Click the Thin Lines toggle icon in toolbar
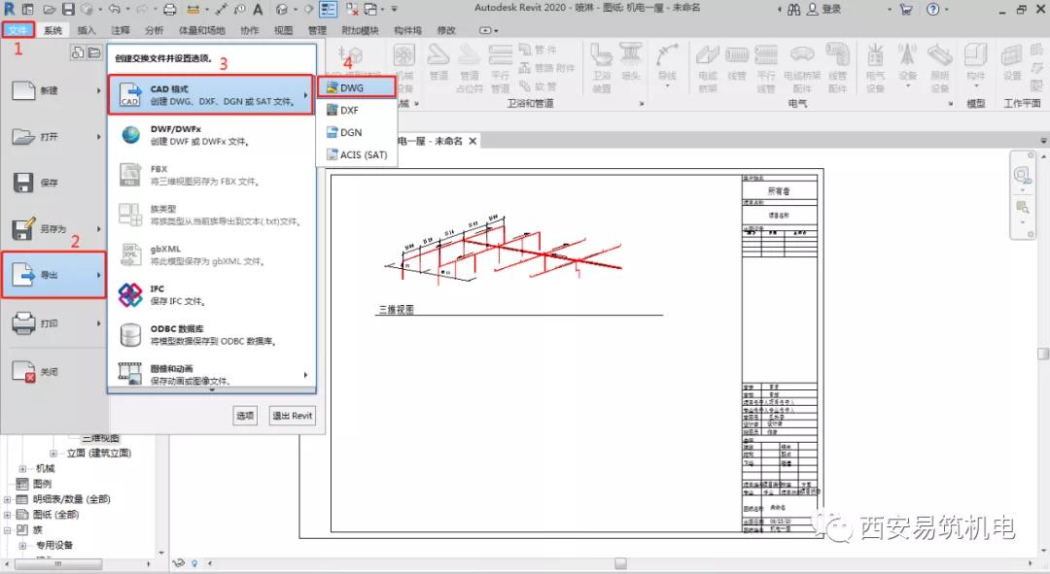 click(329, 10)
